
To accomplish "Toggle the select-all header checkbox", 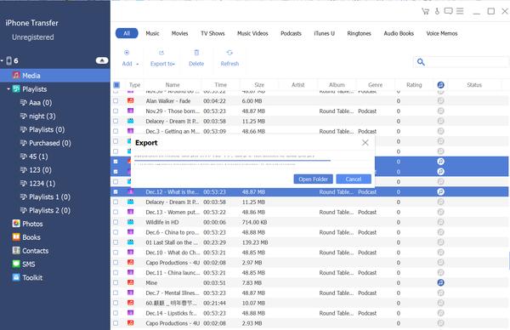I will click(x=116, y=85).
